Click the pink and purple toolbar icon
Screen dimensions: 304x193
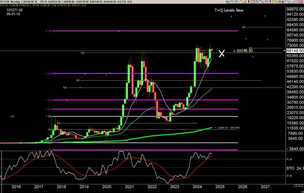[x=266, y=1]
